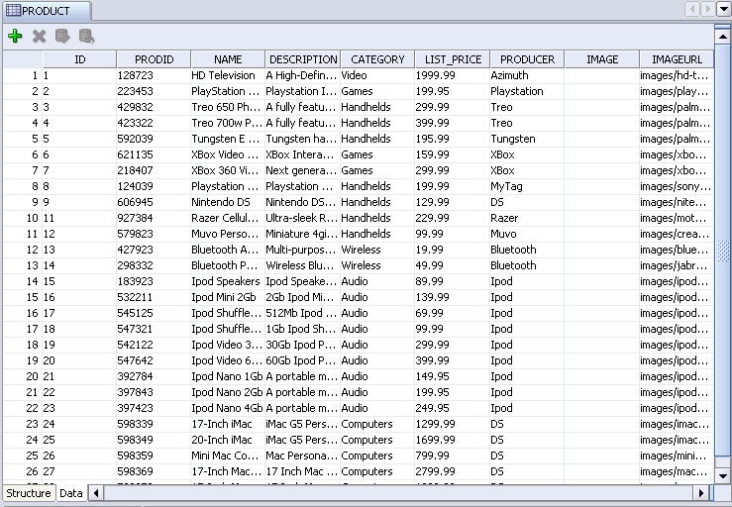Click the tab scroll left arrow
Image resolution: width=732 pixels, height=507 pixels.
click(x=691, y=8)
